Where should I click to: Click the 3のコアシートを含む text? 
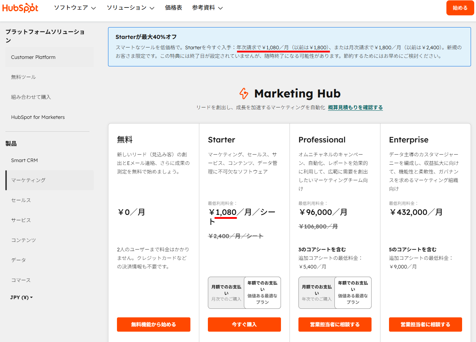pos(322,250)
